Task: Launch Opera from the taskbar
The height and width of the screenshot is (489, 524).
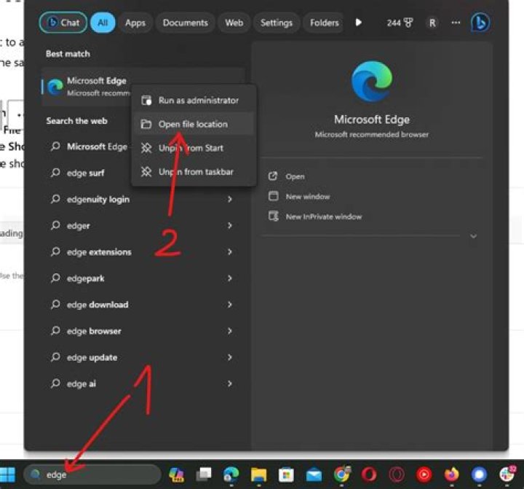Action: tap(369, 474)
